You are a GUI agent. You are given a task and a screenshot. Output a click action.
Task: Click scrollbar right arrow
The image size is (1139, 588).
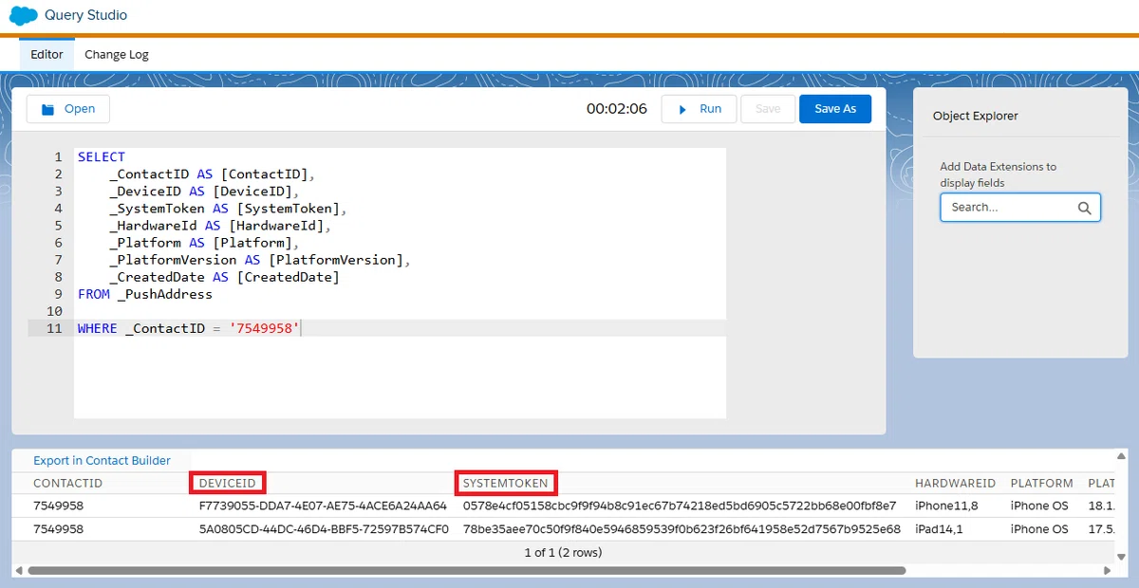pos(1108,571)
